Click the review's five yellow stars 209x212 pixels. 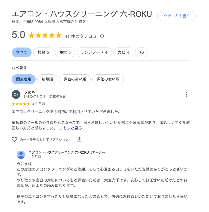21,104
